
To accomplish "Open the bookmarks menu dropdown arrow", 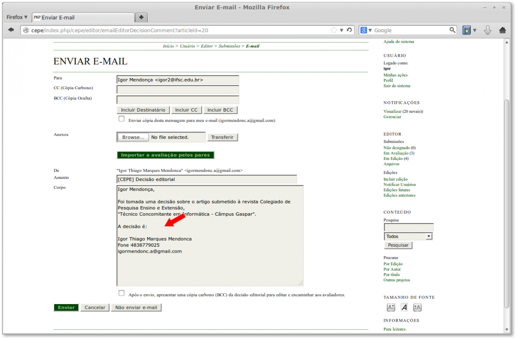I will 475,30.
